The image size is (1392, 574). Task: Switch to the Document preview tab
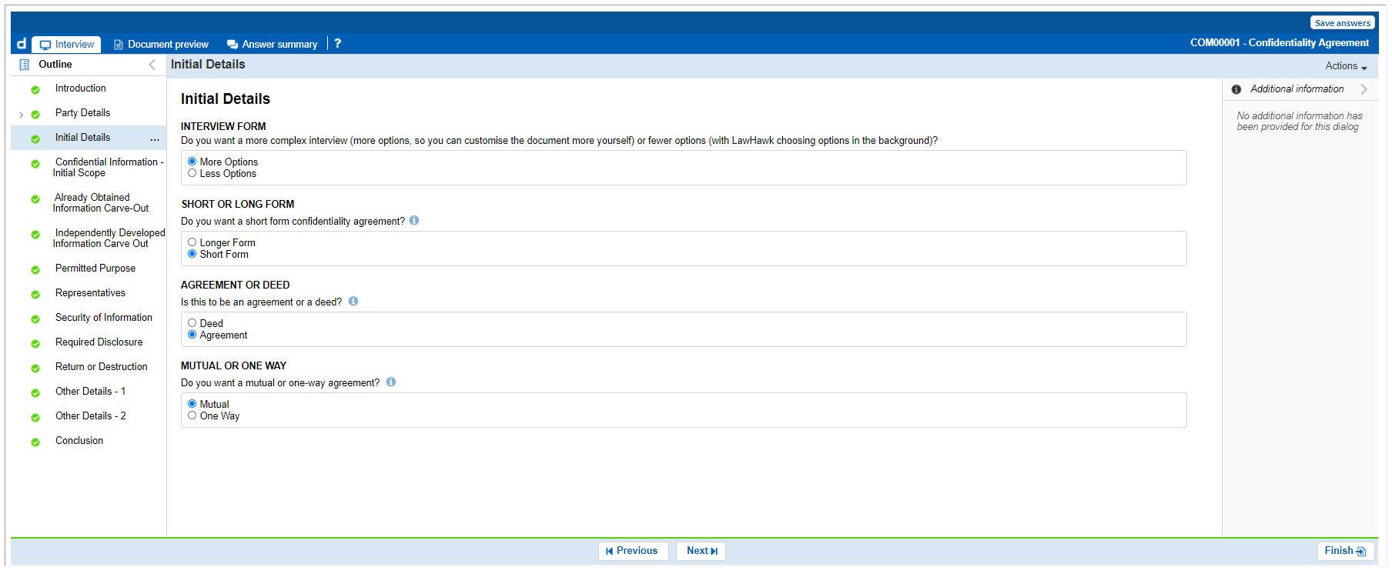(161, 45)
